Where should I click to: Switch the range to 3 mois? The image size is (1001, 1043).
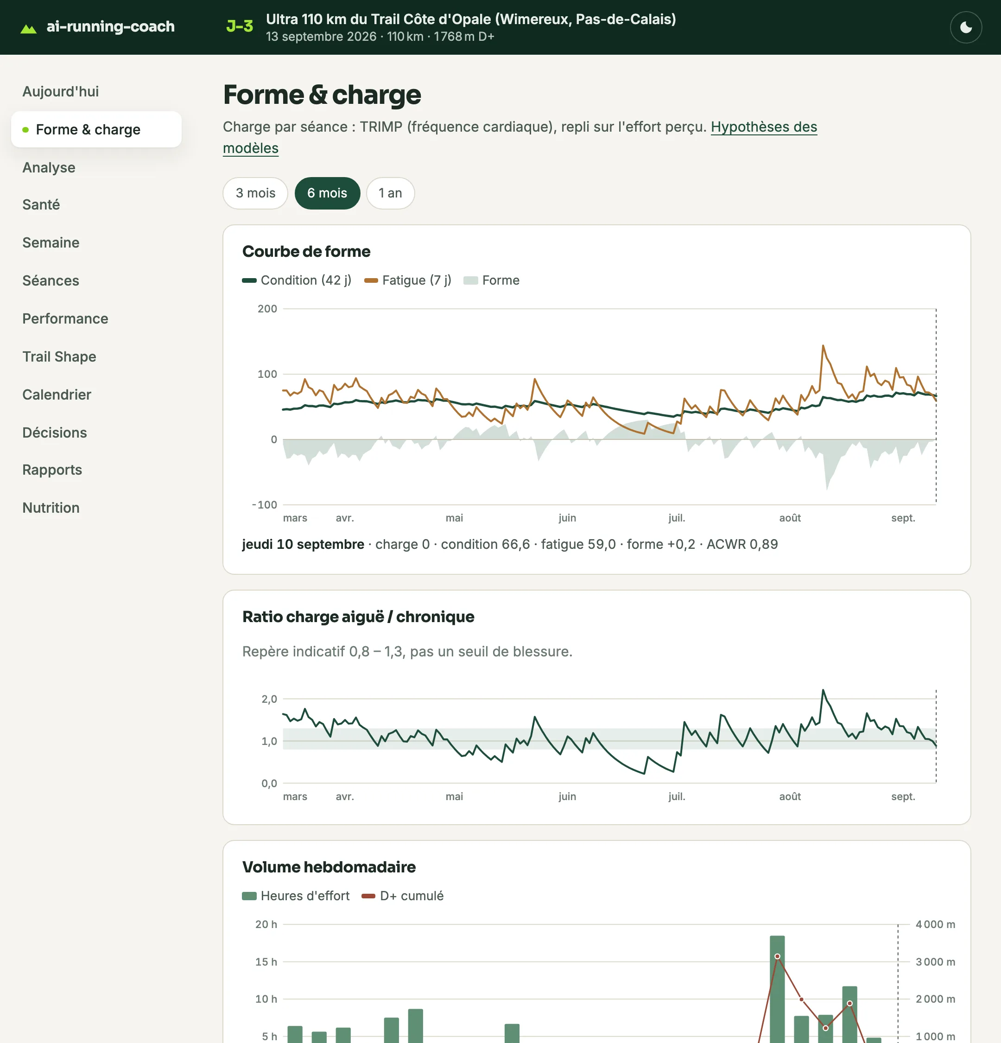(x=255, y=193)
